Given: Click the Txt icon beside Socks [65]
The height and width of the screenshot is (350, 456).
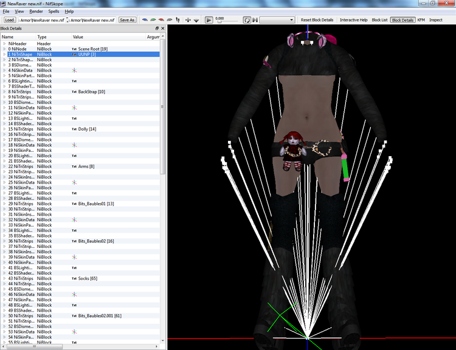Looking at the screenshot, I should (x=74, y=278).
